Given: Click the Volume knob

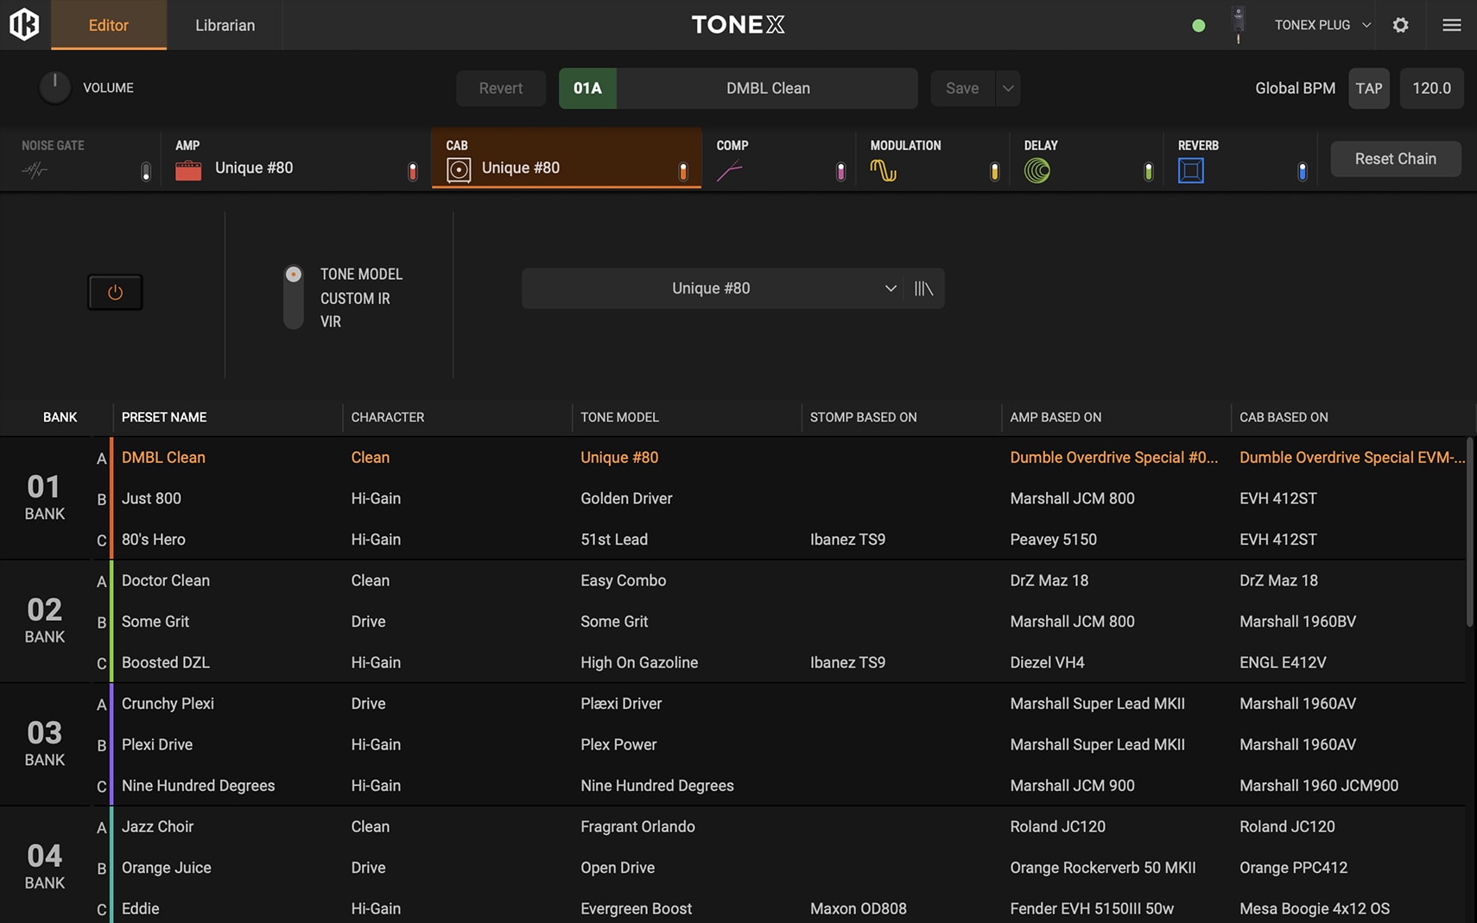Looking at the screenshot, I should [x=54, y=88].
